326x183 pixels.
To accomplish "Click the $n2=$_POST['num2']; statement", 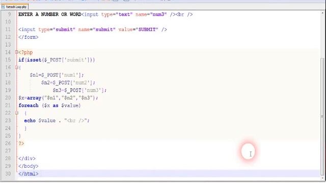I will pyautogui.click(x=68, y=82).
